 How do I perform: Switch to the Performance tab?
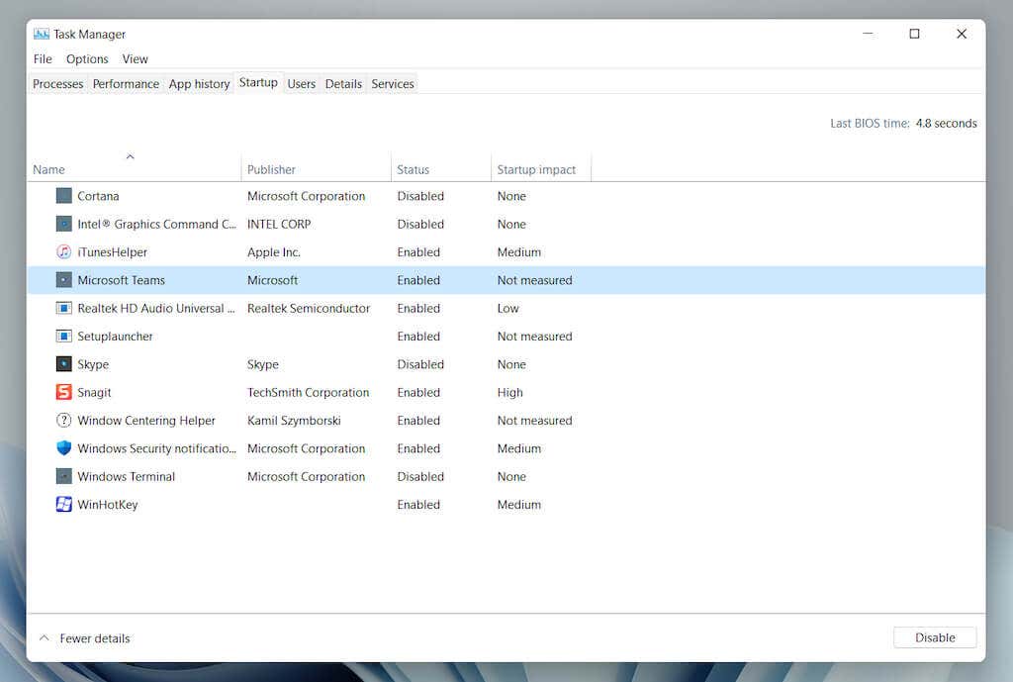126,84
